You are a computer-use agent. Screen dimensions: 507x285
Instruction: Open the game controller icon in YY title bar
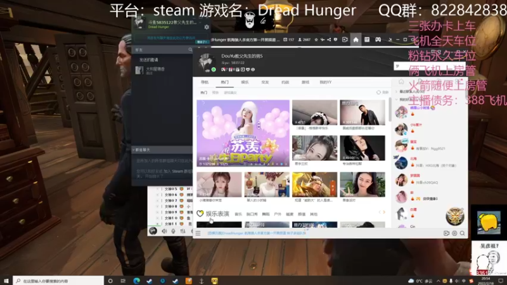(378, 40)
